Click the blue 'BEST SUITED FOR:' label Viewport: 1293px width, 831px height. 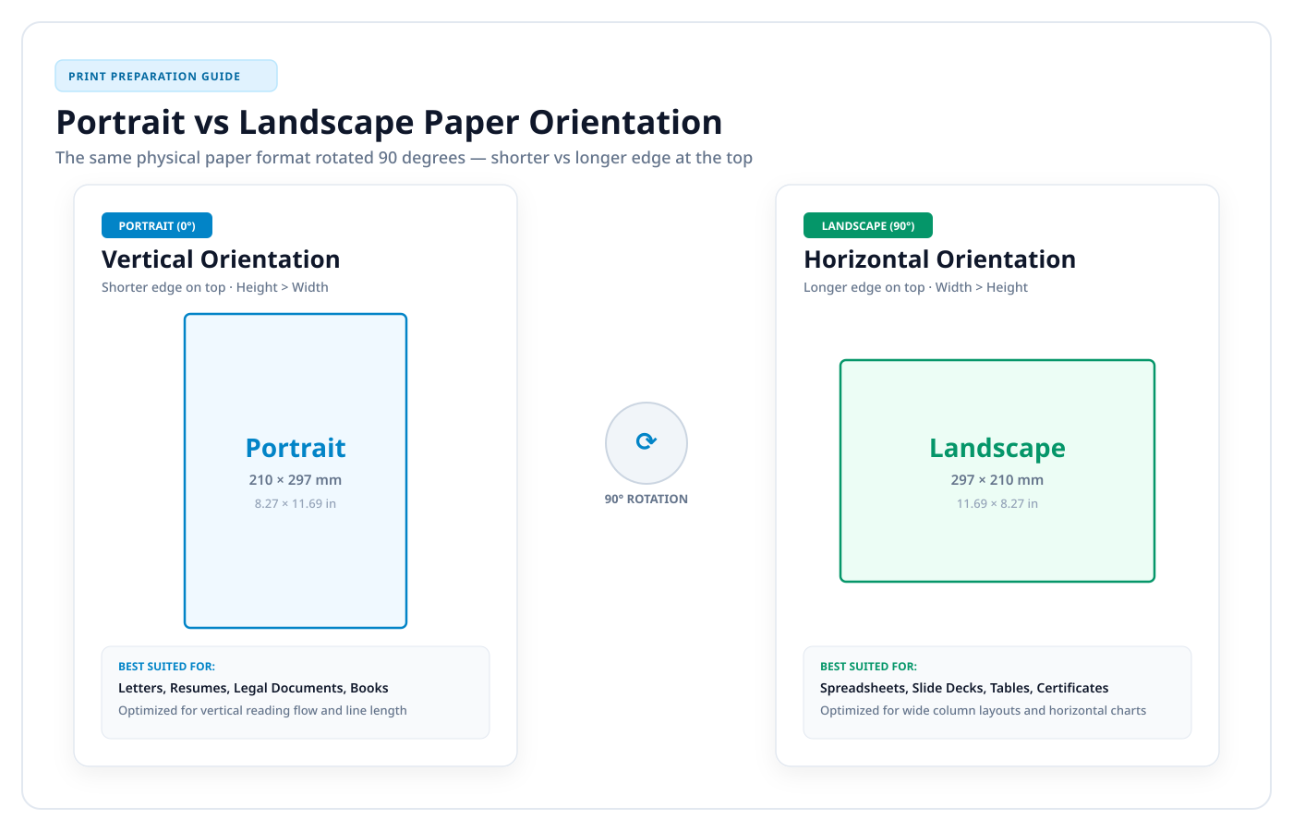(166, 667)
